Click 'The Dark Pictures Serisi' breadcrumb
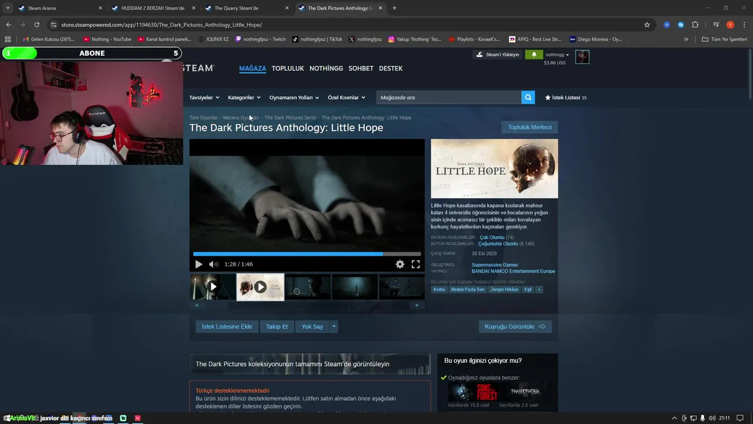Screen dimensions: 753x424 point(290,118)
